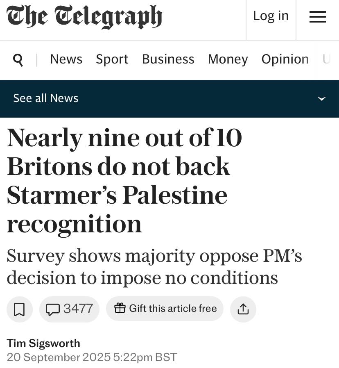Click the Log in button
The image size is (339, 368).
(271, 16)
